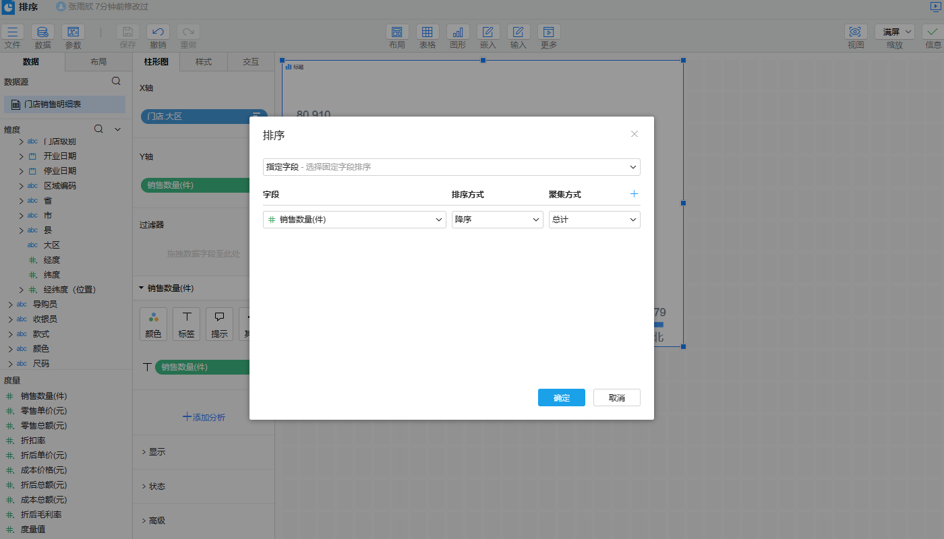Click the 参数 toolbar icon
The image size is (944, 539).
click(73, 32)
